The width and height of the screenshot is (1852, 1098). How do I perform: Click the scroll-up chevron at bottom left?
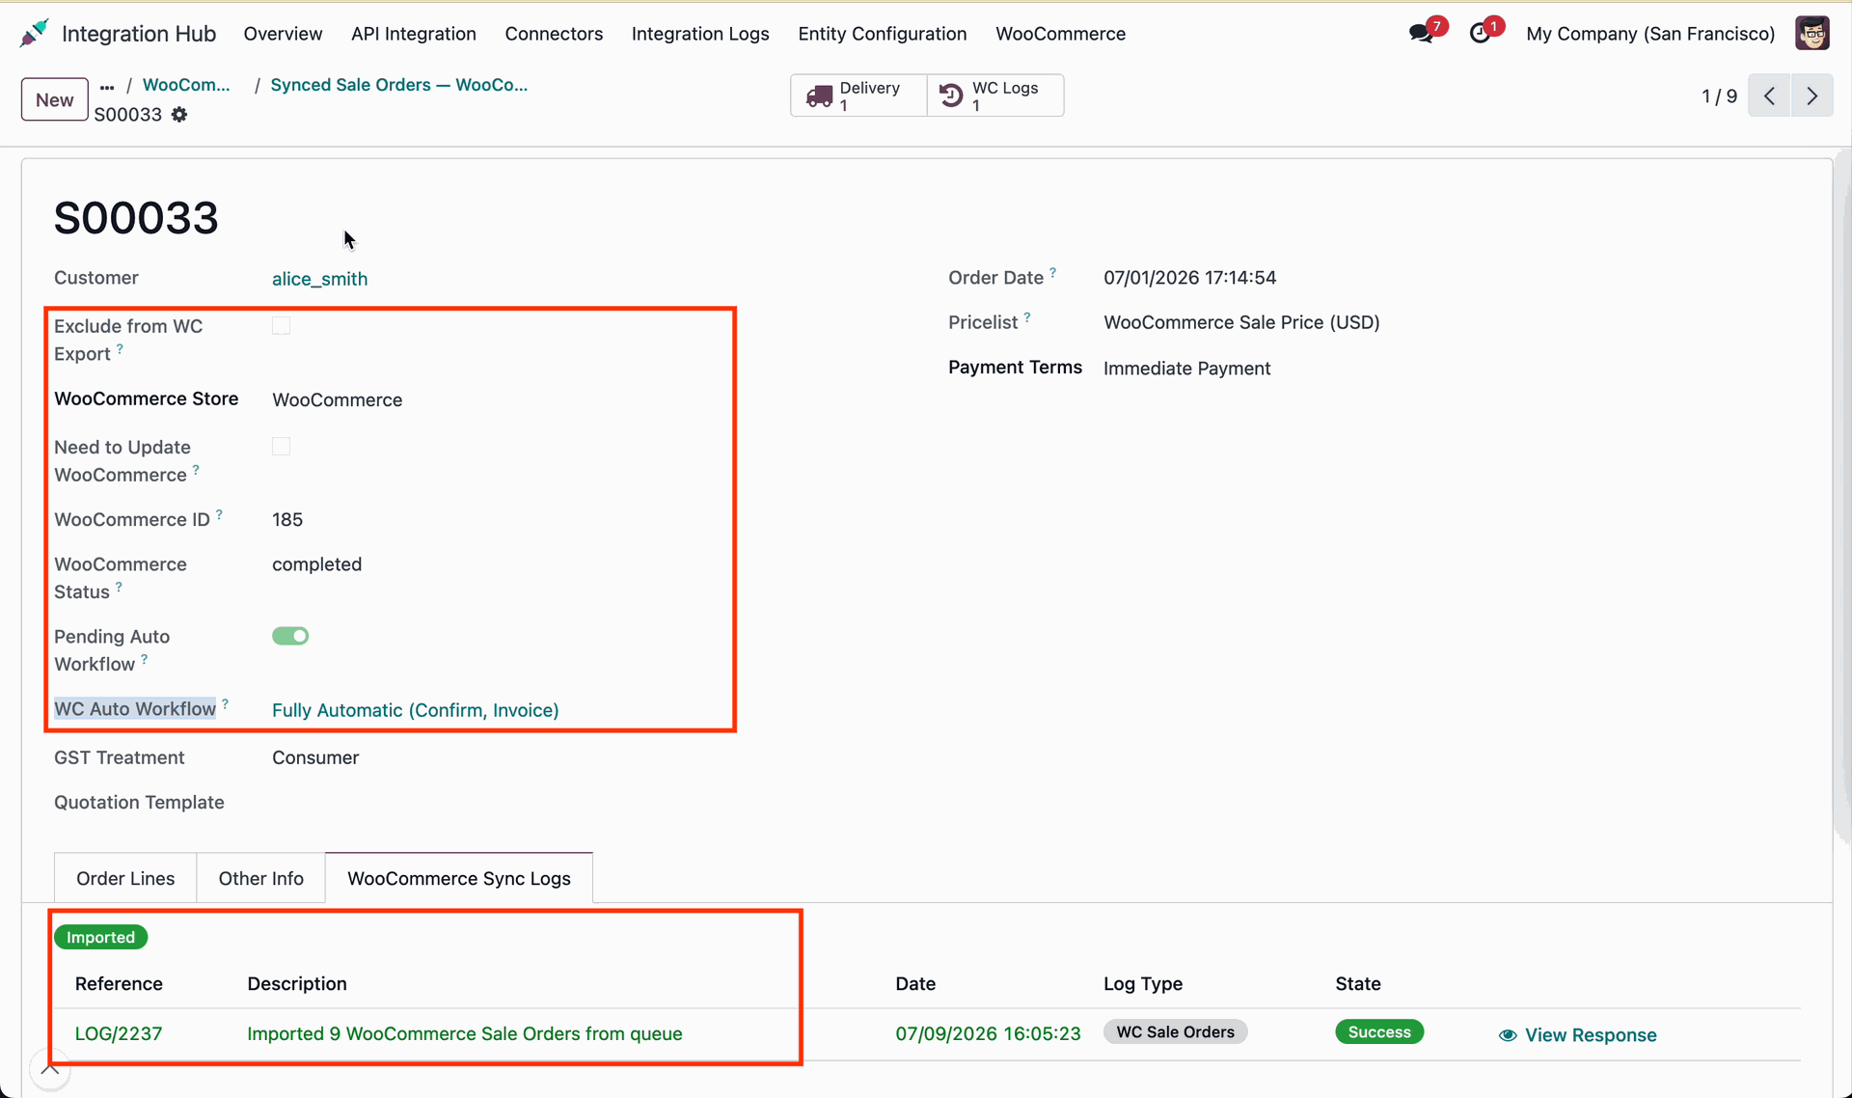tap(50, 1069)
